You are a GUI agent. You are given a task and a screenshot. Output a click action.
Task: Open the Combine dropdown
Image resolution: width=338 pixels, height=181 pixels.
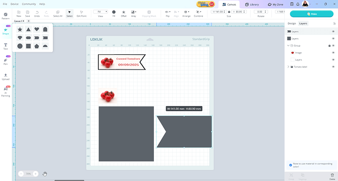198,14
